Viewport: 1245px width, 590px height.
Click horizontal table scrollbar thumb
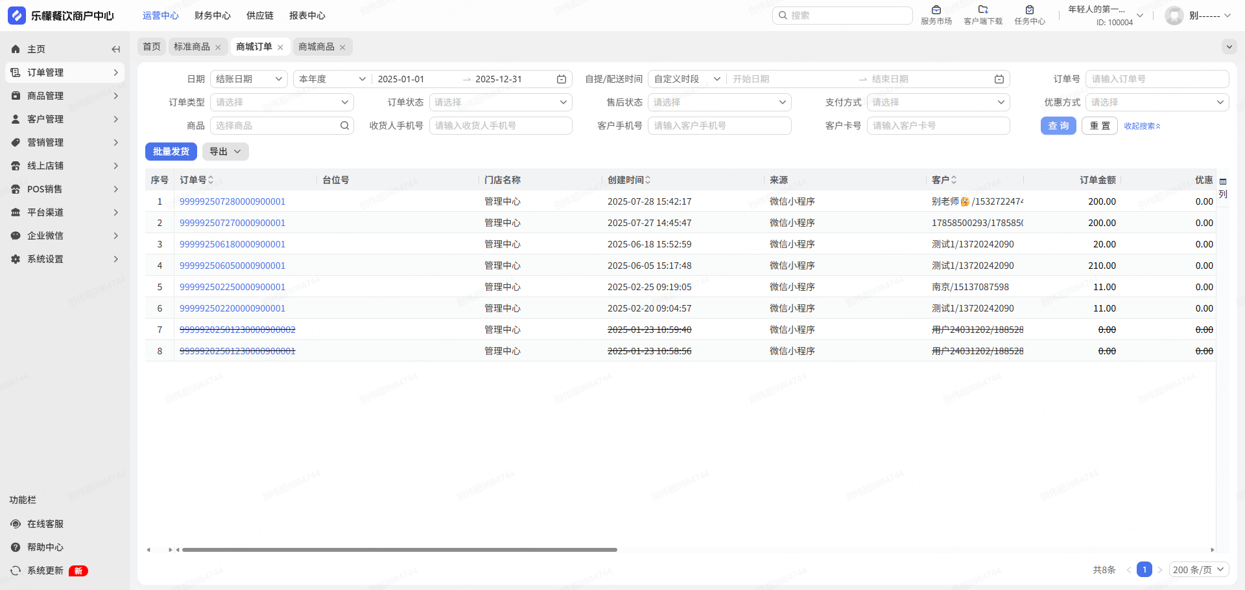click(399, 550)
